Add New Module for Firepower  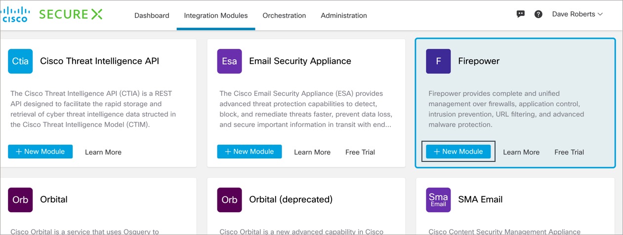tap(458, 152)
